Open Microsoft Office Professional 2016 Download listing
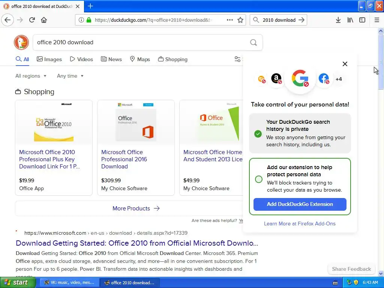Viewport: 384px width, 288px height. (x=124, y=159)
